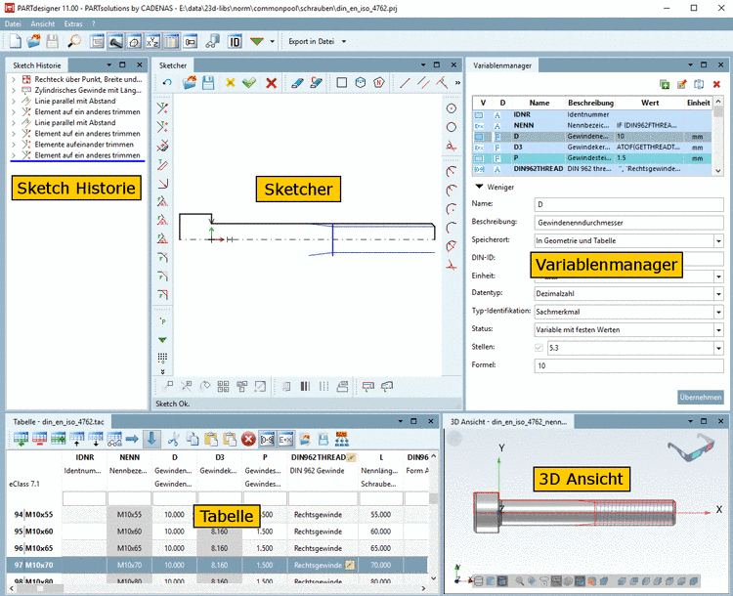The width and height of the screenshot is (733, 596).
Task: Open project with the folder icon in main toolbar
Action: click(x=33, y=42)
